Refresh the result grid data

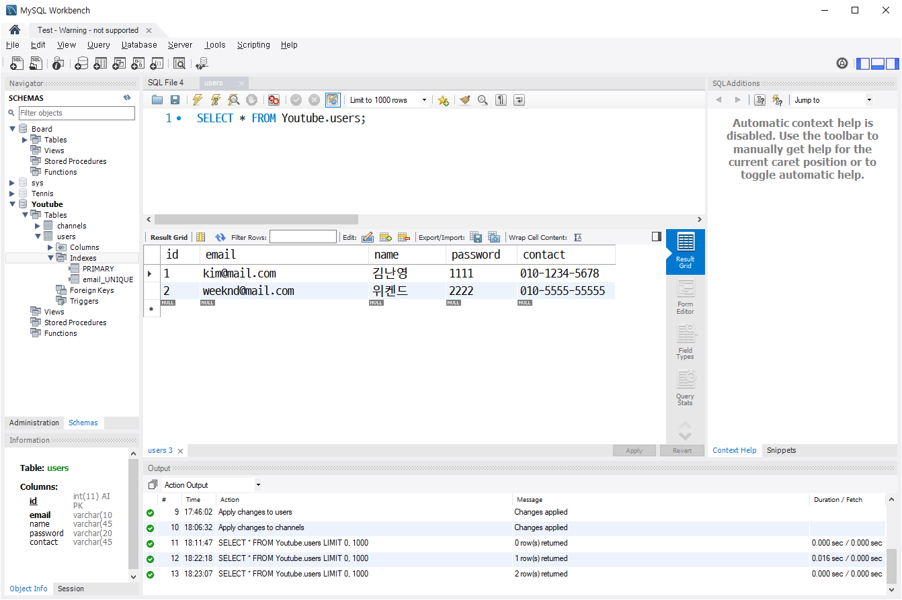[220, 237]
